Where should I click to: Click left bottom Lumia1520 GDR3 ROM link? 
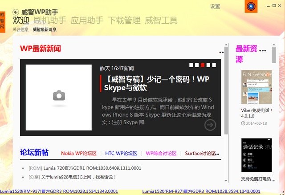click(59, 191)
